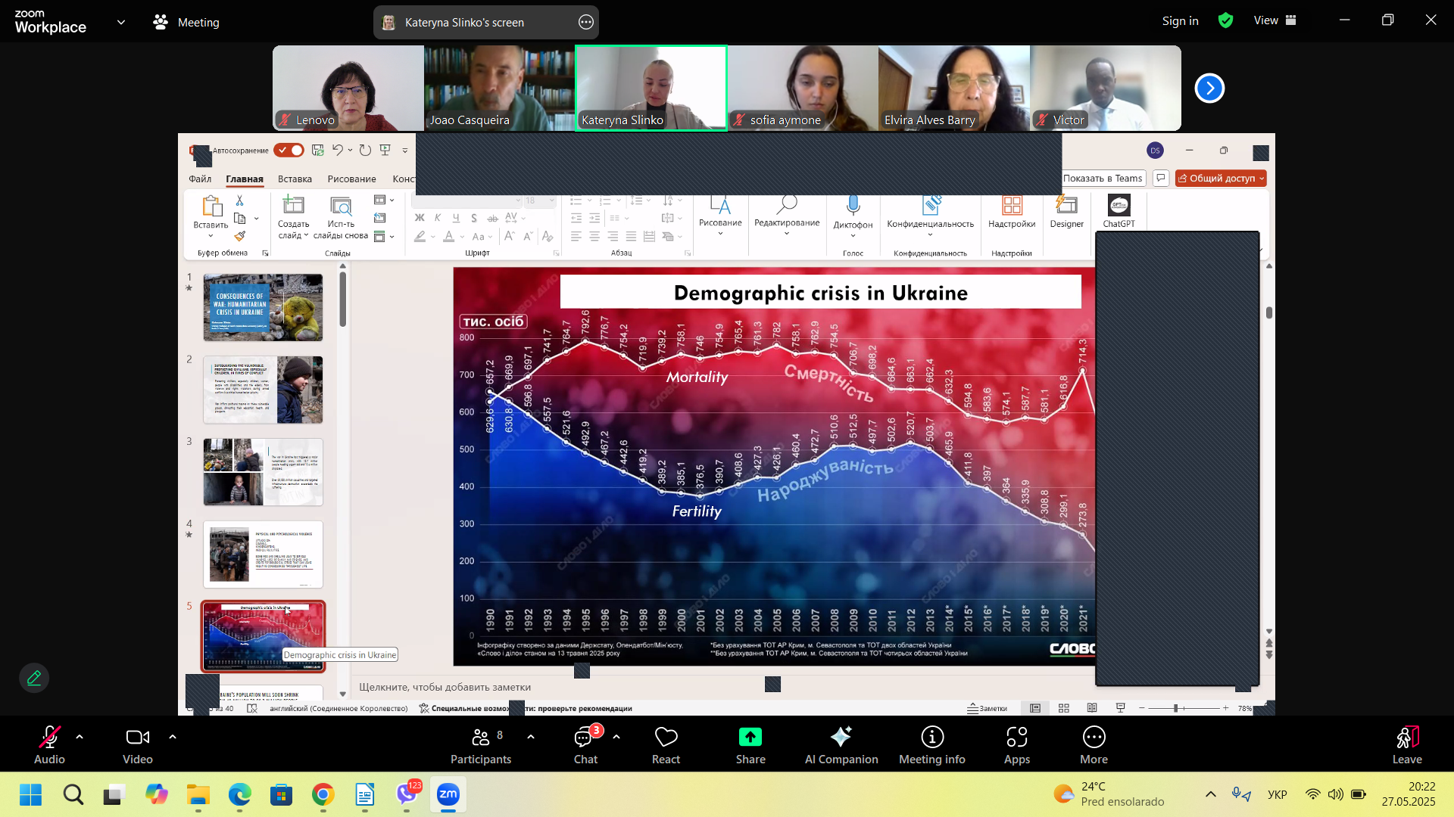
Task: Open the Вставка ribbon tab
Action: coord(295,179)
